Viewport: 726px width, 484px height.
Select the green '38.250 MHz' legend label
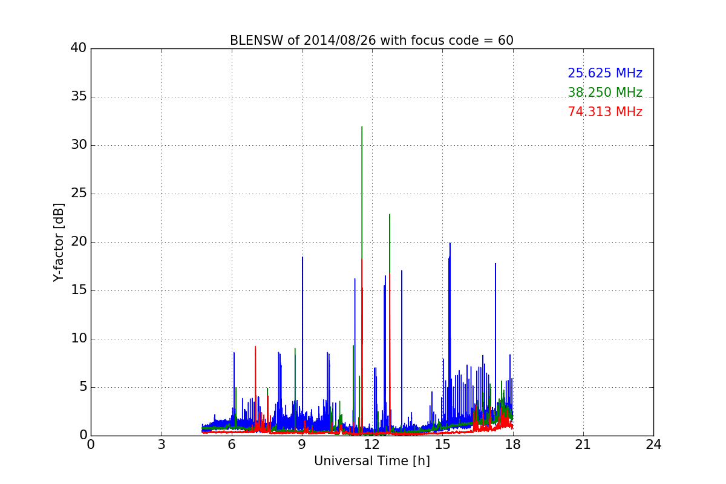[x=605, y=93]
